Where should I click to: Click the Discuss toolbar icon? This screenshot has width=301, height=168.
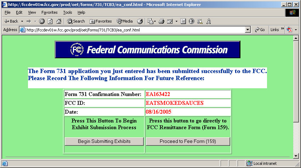[183, 21]
